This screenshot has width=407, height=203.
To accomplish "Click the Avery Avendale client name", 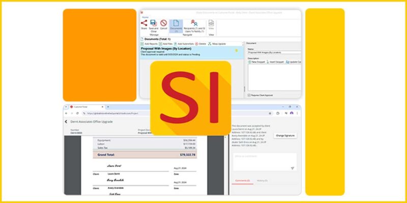I will pos(115,188).
